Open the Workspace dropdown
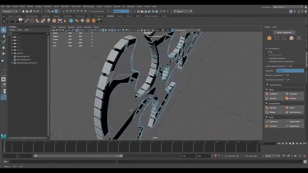 coord(288,7)
